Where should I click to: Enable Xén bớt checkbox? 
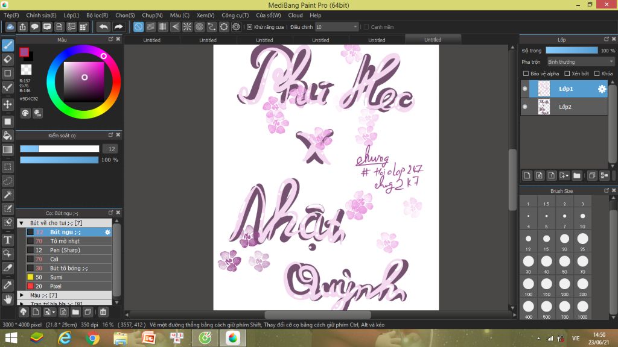[567, 73]
